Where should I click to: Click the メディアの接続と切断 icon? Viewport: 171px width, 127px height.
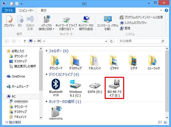[x=47, y=19]
